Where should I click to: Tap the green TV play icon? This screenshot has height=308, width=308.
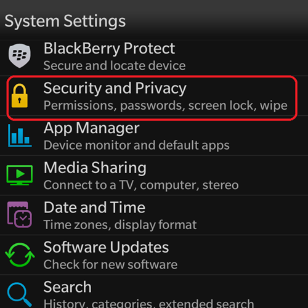point(20,175)
